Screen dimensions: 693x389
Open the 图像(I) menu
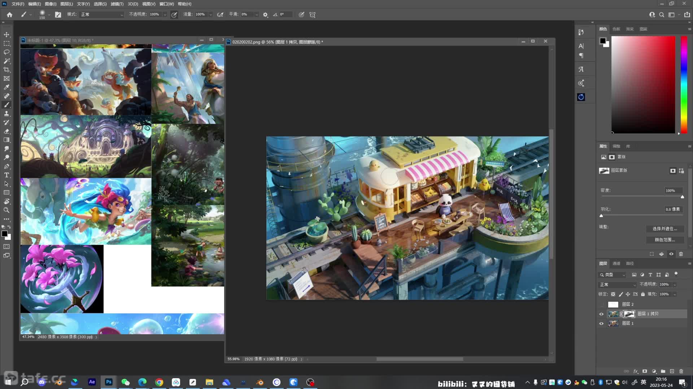coord(51,4)
